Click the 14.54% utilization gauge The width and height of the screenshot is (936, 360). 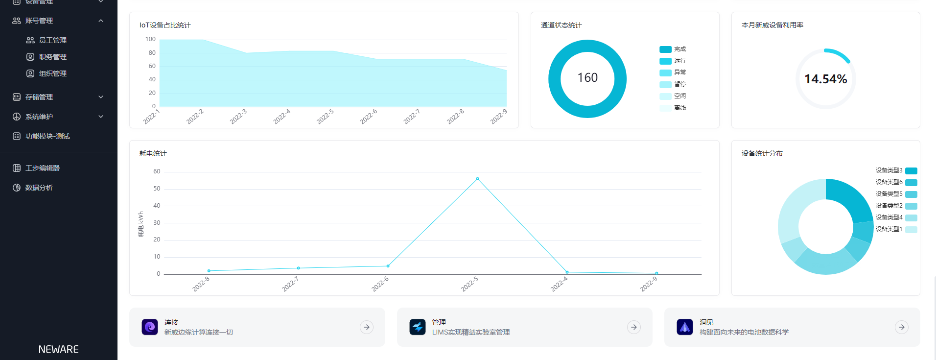(x=826, y=79)
